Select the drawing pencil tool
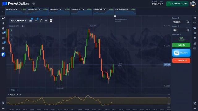The height and width of the screenshot is (111, 198). (41, 21)
